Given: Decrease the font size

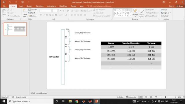Looking at the screenshot, I should pos(64,11).
